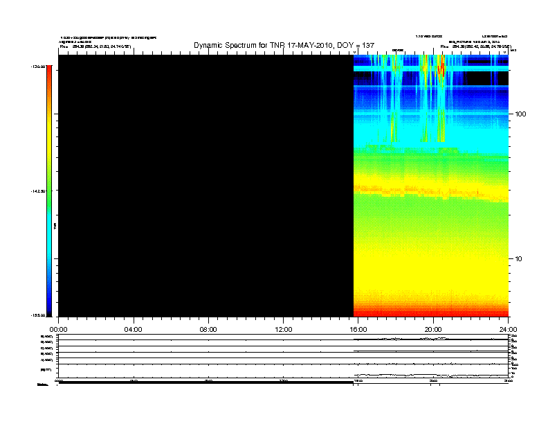Click the '08:00' time axis label
Viewport: 548px width, 424px height.
208,330
